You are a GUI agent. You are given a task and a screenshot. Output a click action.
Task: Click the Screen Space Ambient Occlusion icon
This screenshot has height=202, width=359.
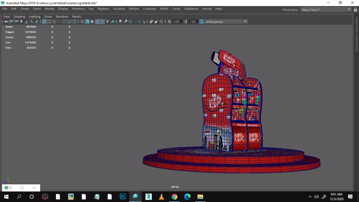[120, 22]
